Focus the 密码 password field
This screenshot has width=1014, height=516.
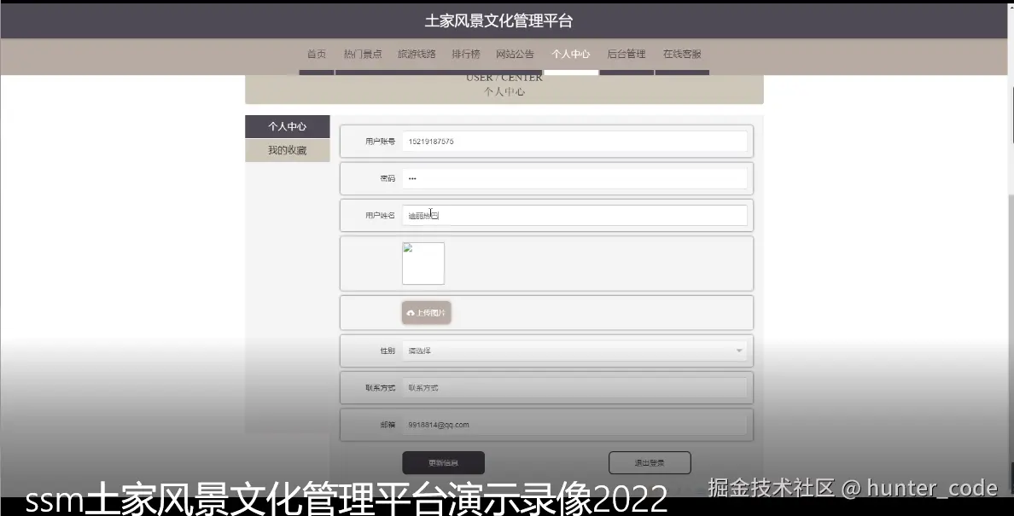click(574, 178)
